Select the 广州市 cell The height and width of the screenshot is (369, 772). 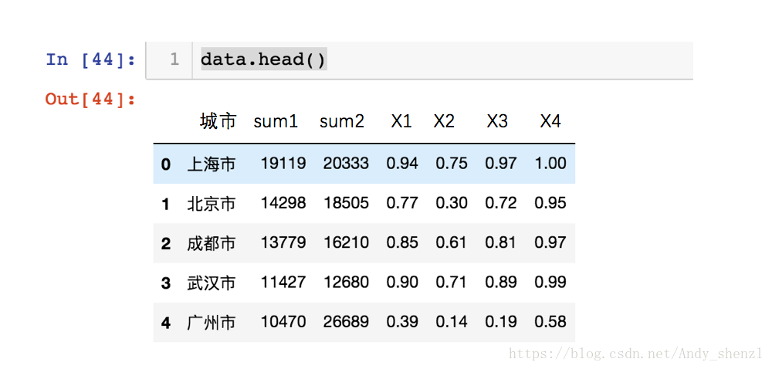212,323
